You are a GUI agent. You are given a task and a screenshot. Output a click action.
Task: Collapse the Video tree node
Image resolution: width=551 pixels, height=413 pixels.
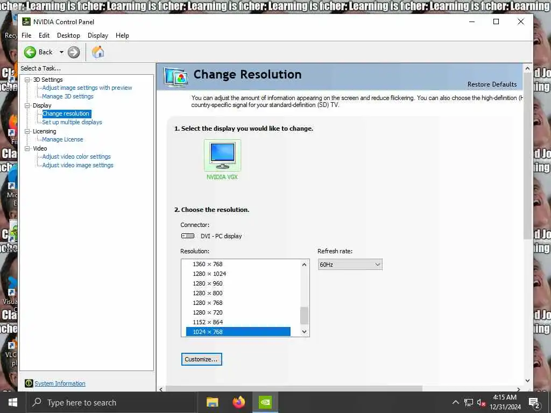click(27, 148)
